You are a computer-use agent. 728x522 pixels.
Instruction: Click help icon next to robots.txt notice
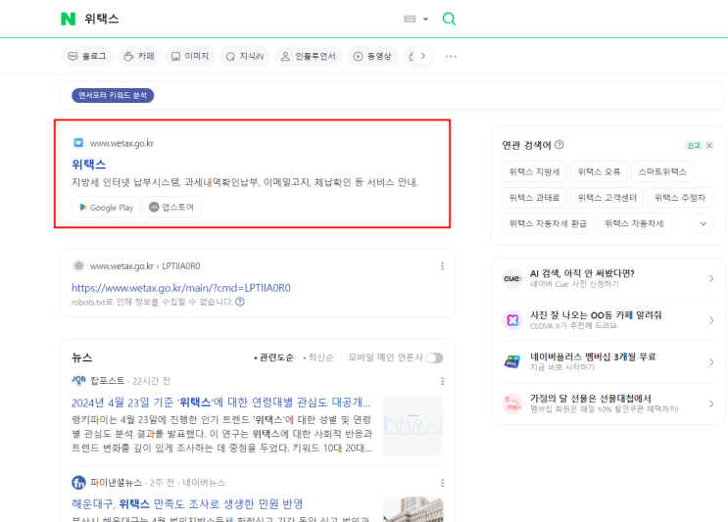click(x=240, y=302)
